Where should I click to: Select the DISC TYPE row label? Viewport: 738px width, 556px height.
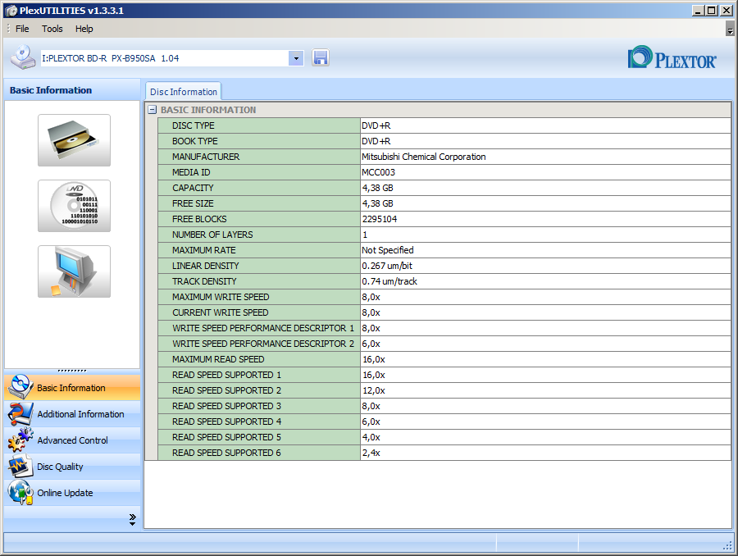193,125
